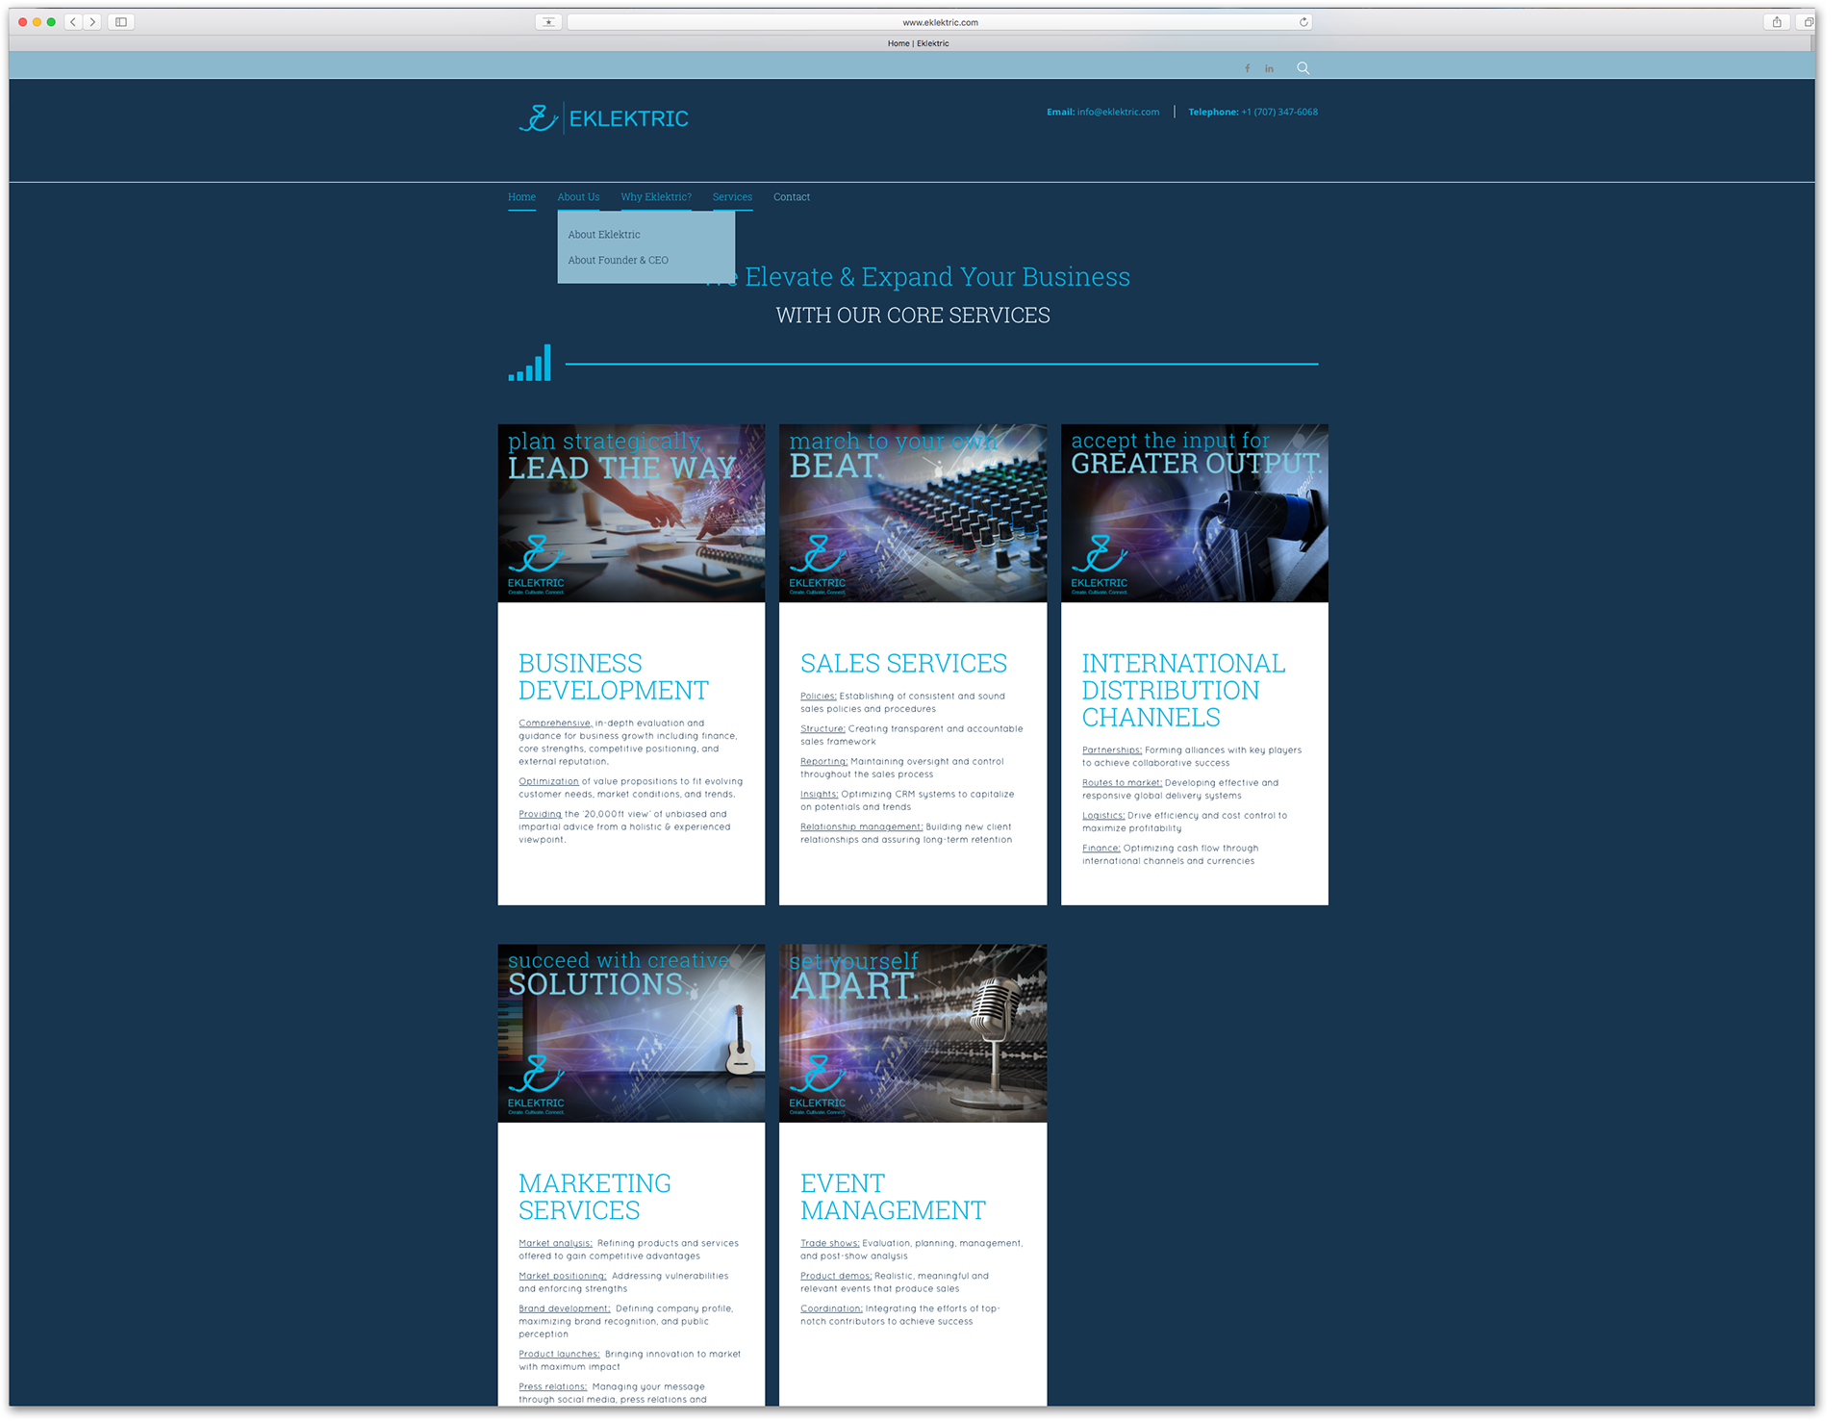Open the Services navigation menu
Viewport: 1847px width, 1421px height.
[732, 197]
